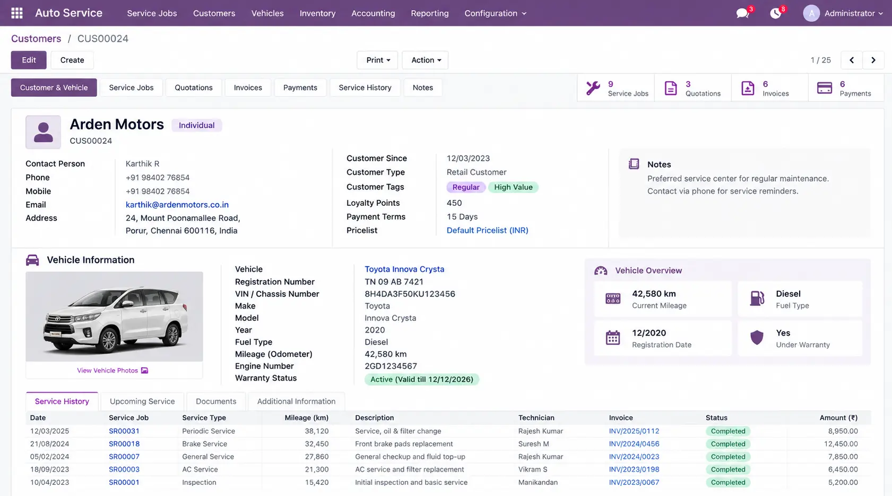Viewport: 892px width, 496px height.
Task: Open the Default Pricelist (INR) link
Action: 487,230
